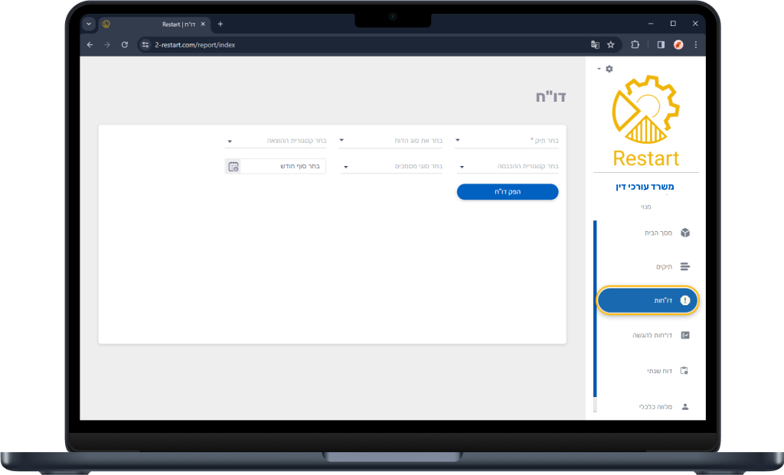
Task: Expand the small arrow beside gear icon
Action: [x=599, y=69]
